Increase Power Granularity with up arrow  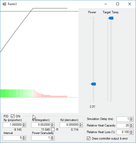(52, 137)
